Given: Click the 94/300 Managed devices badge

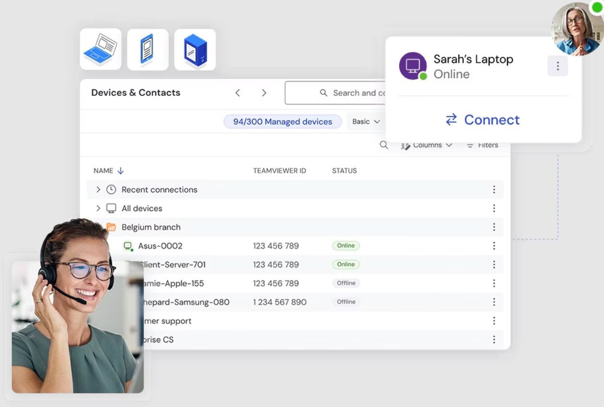Looking at the screenshot, I should click(282, 121).
